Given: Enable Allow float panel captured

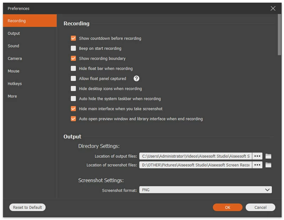Looking at the screenshot, I should (x=73, y=79).
